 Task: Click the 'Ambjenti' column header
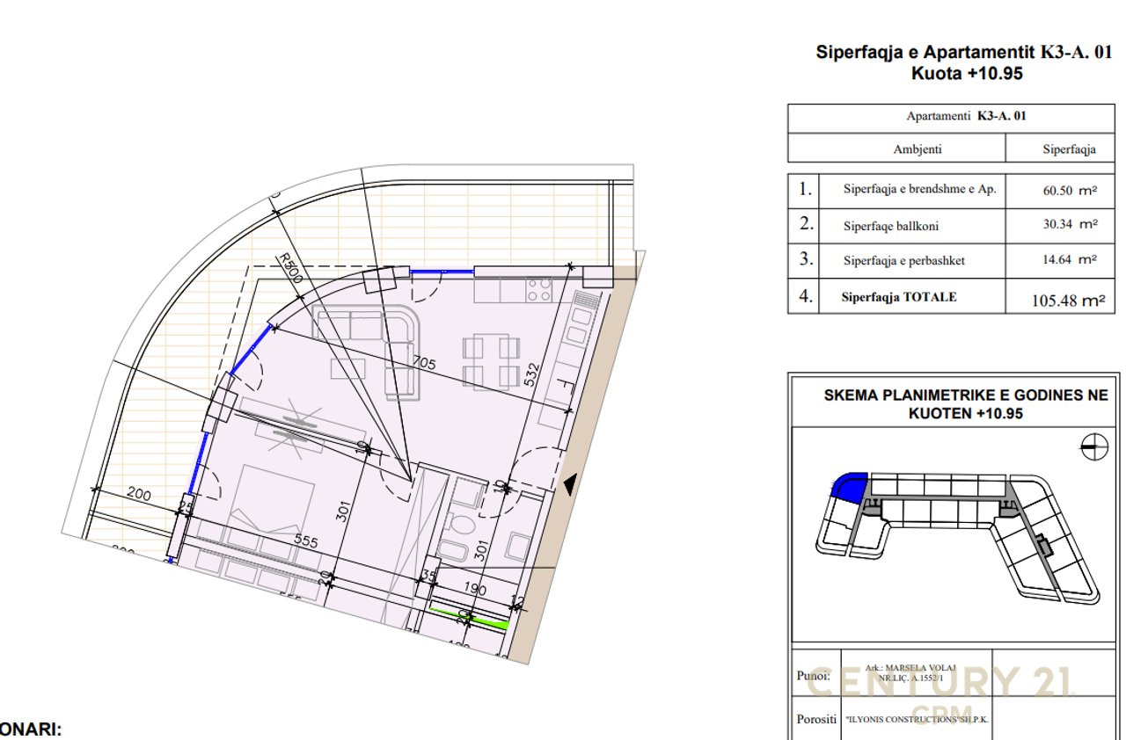coord(918,149)
